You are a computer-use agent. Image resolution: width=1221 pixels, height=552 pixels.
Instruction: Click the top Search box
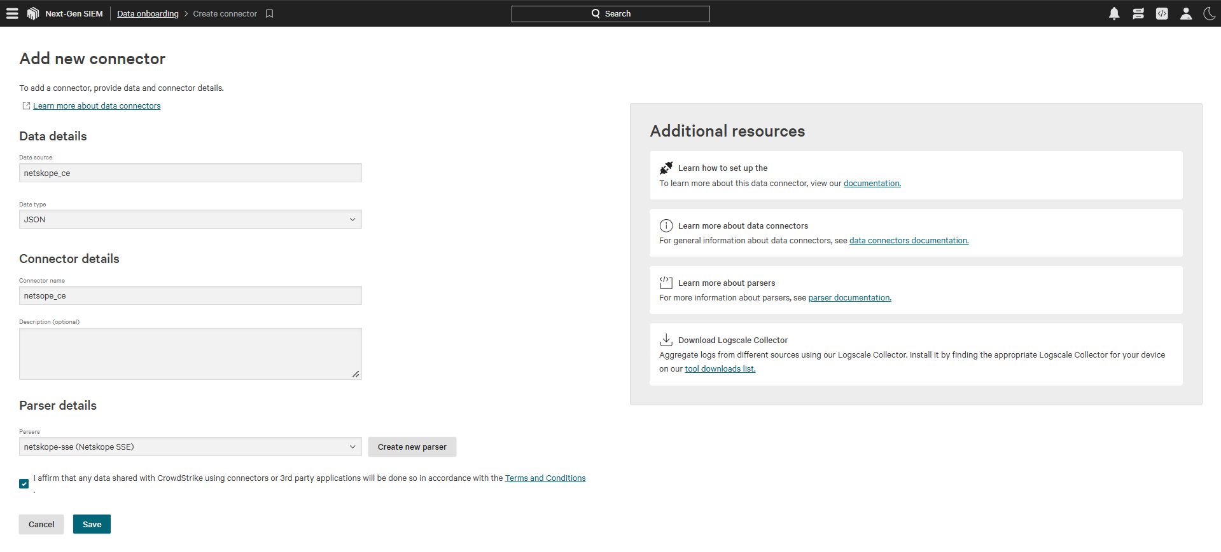[x=611, y=13]
